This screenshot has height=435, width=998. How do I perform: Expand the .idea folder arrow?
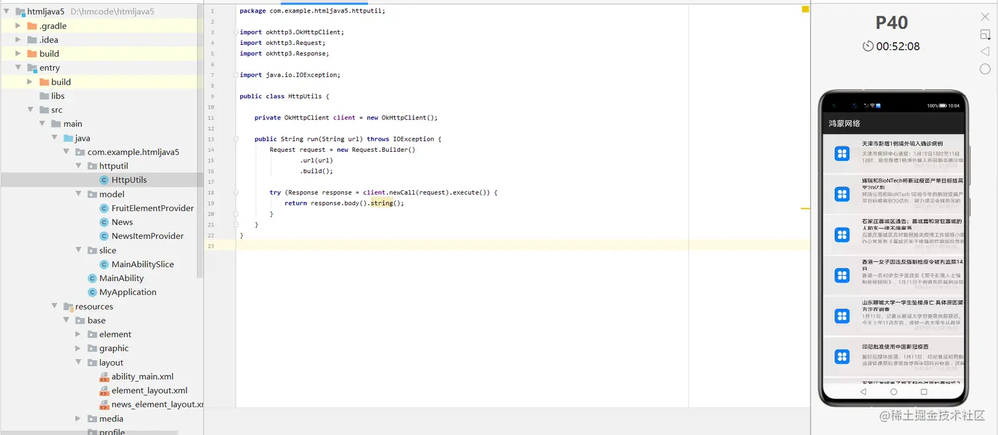(18, 40)
